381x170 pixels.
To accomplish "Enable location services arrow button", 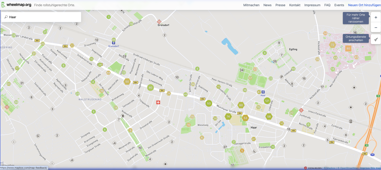I will [x=376, y=39].
